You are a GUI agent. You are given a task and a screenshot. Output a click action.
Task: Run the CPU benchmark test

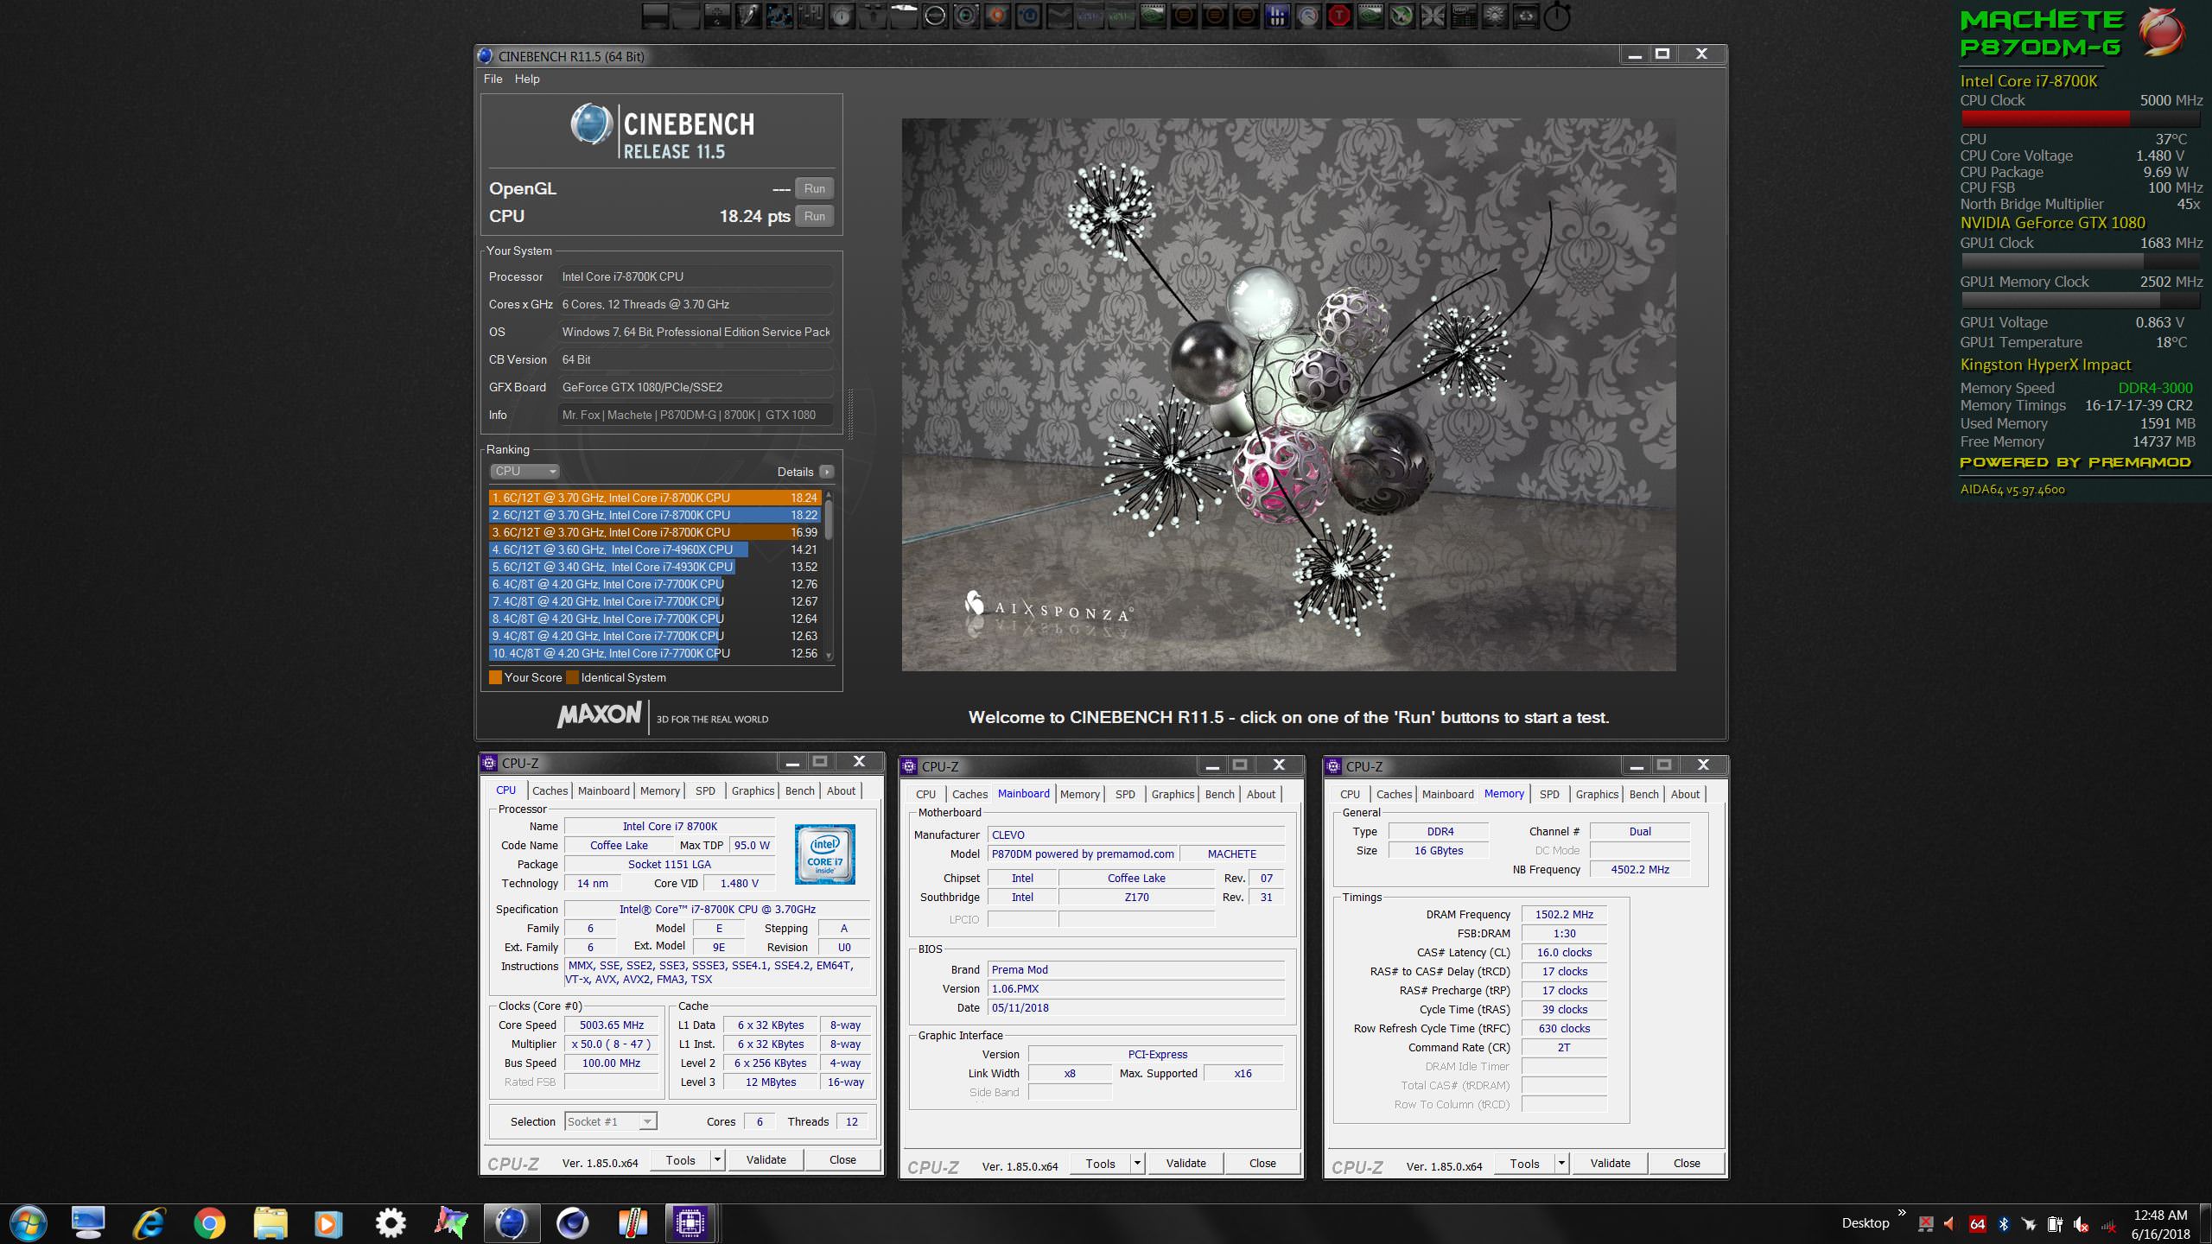814,216
